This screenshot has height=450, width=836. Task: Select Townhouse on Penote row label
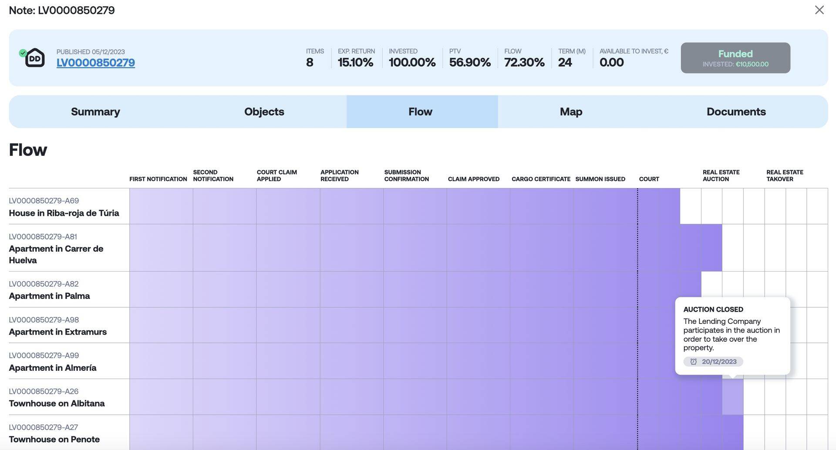(54, 439)
